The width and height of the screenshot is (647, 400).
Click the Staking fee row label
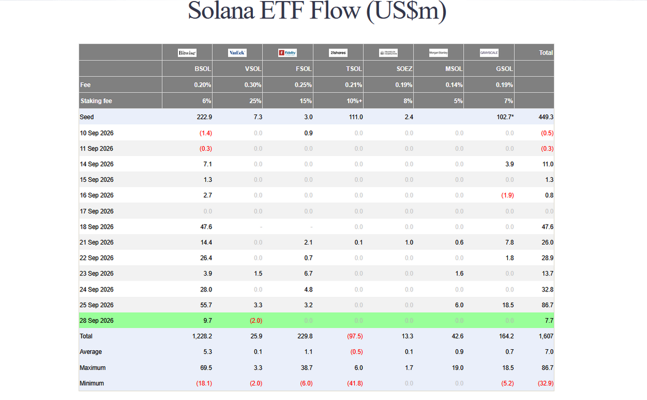coord(97,101)
